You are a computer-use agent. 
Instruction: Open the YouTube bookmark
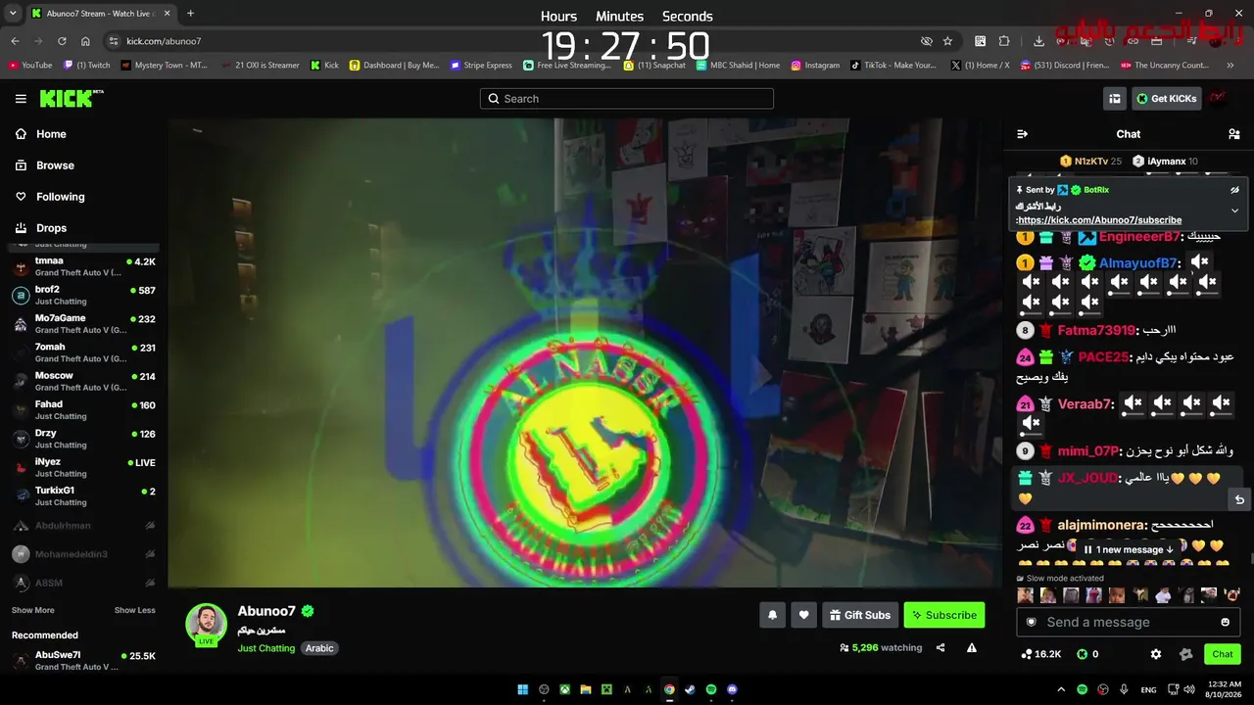pyautogui.click(x=30, y=66)
